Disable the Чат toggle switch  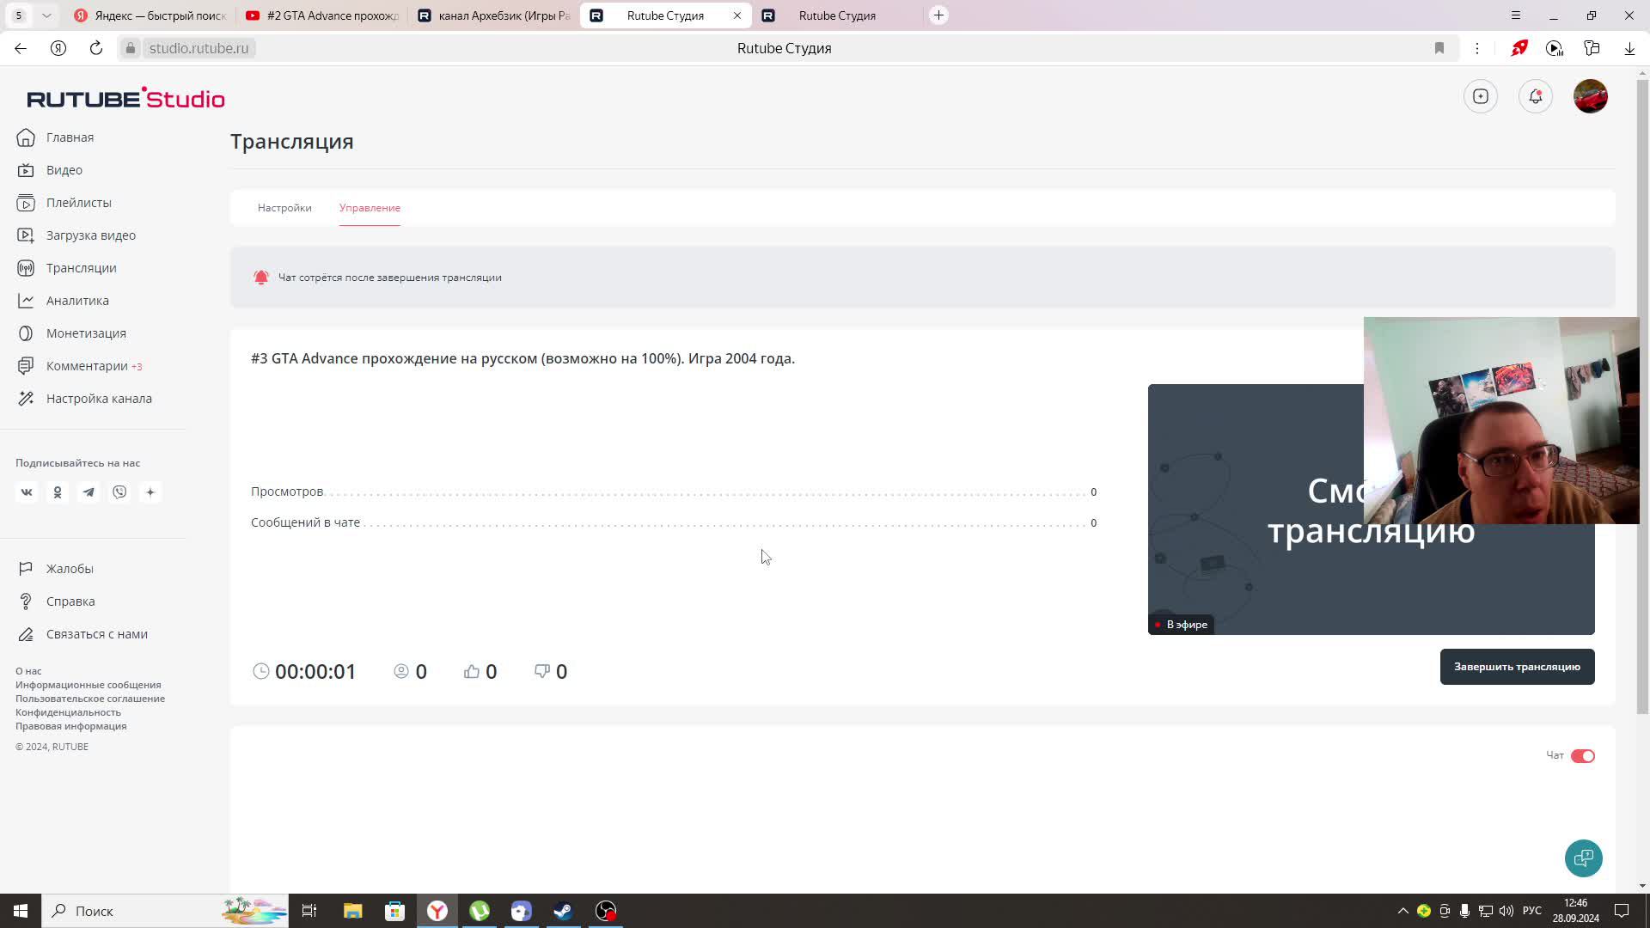(1582, 756)
